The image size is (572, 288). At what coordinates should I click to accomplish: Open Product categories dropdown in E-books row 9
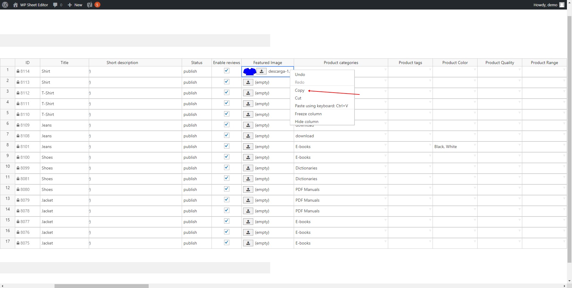[385, 155]
